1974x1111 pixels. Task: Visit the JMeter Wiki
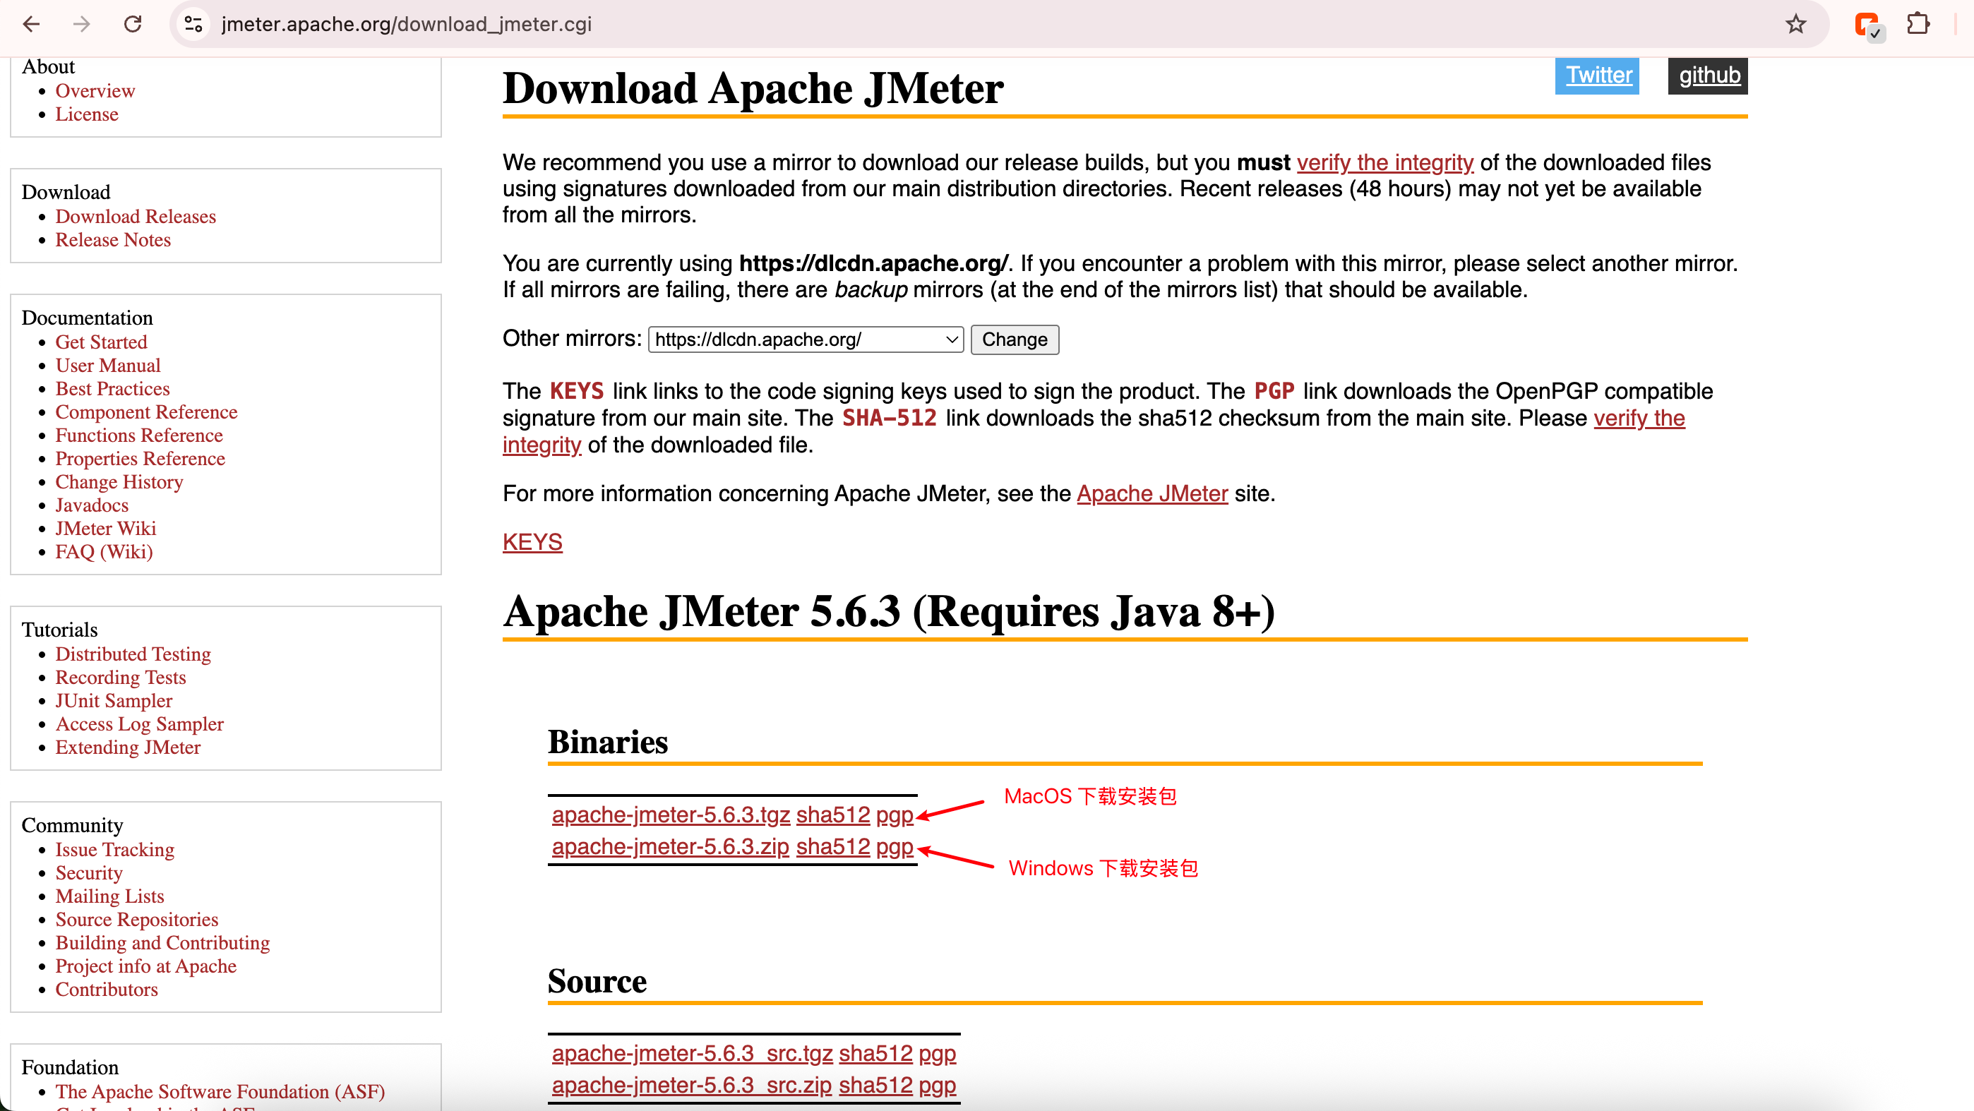[106, 528]
